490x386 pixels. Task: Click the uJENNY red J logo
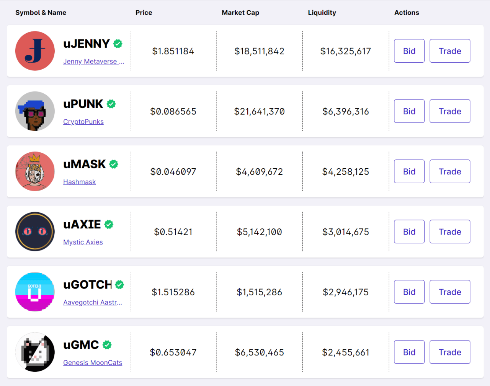coord(35,51)
